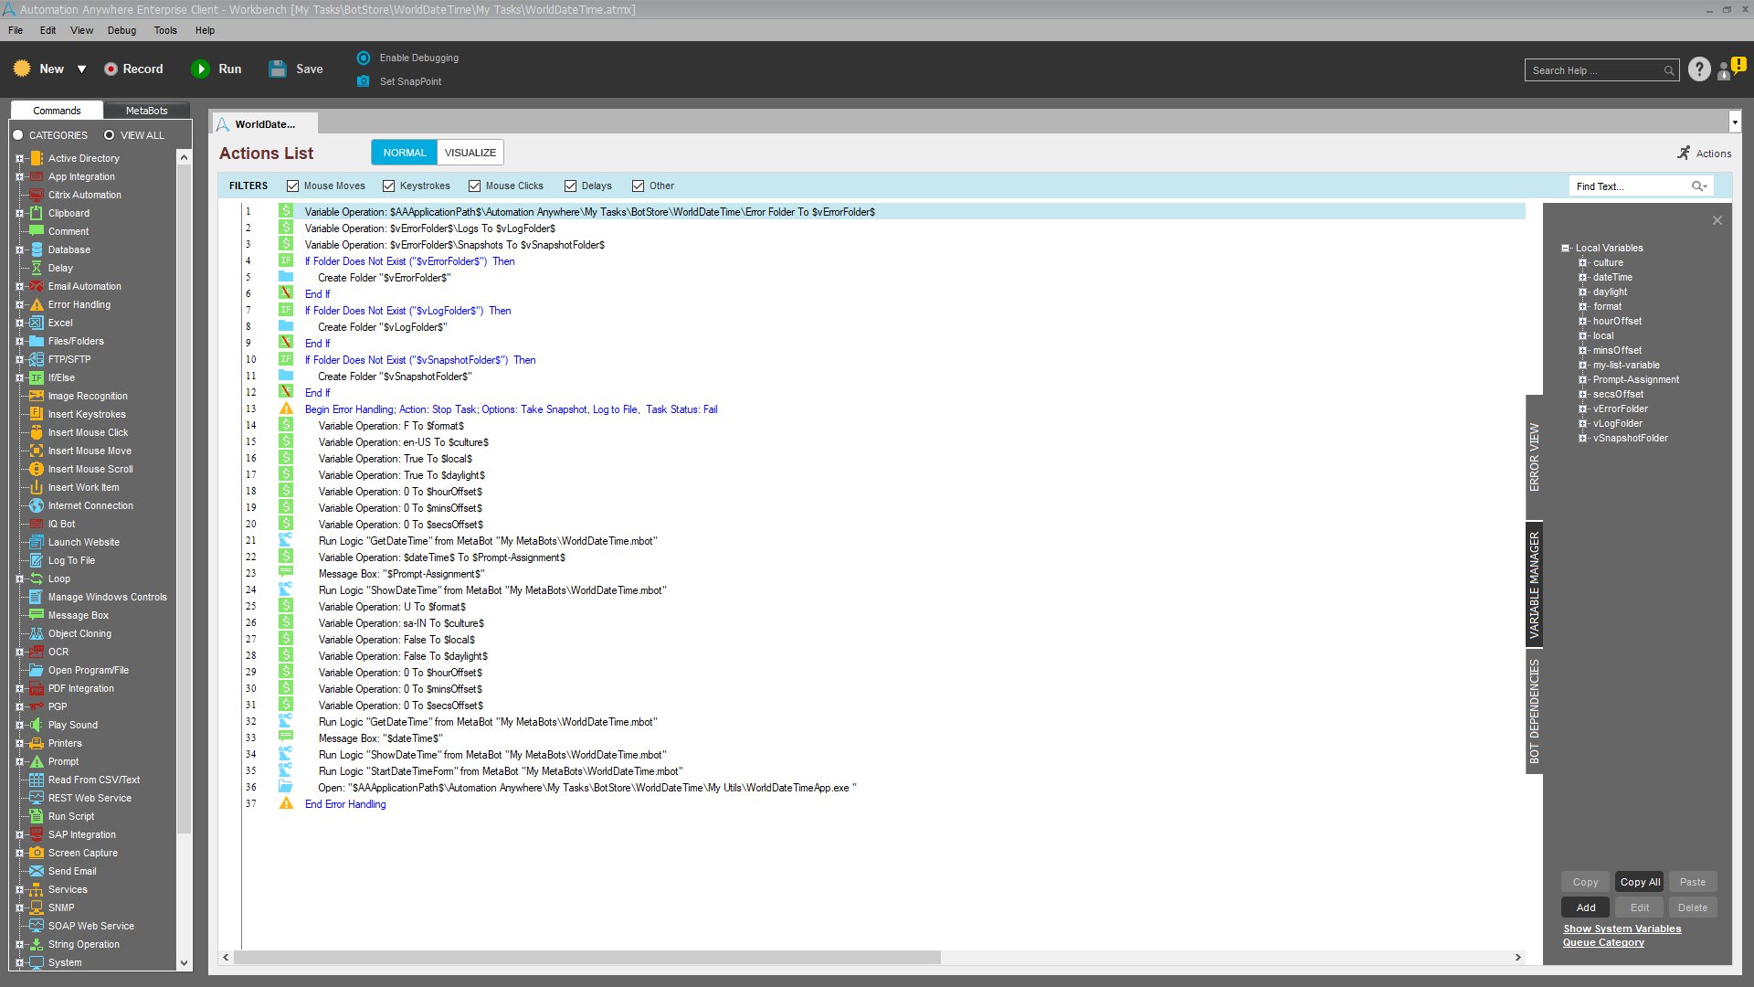The width and height of the screenshot is (1754, 987).
Task: Click the Show System Variables link
Action: (x=1622, y=929)
